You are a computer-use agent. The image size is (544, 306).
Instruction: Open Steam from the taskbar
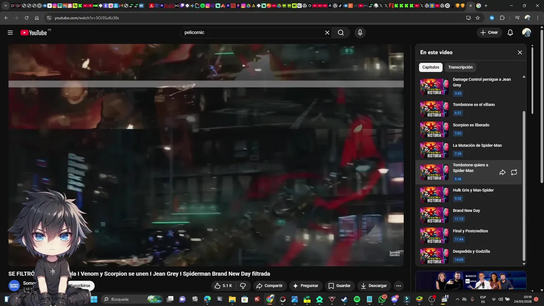pyautogui.click(x=344, y=299)
